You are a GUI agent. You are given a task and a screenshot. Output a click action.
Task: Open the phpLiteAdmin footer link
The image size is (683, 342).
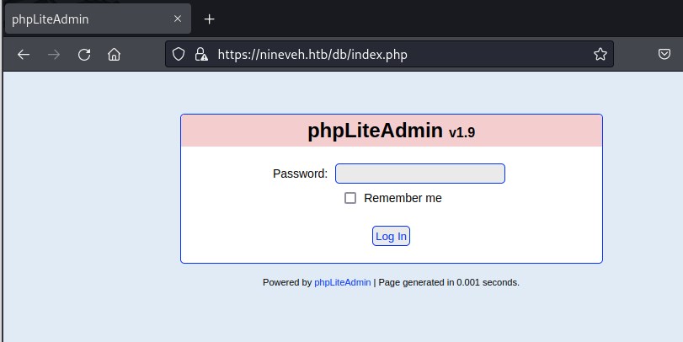pos(342,282)
